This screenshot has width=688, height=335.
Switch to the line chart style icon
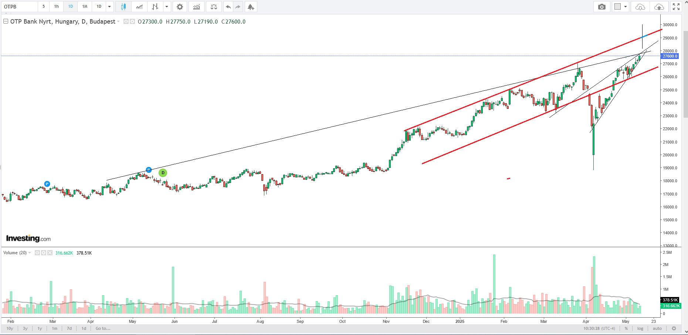pos(139,7)
